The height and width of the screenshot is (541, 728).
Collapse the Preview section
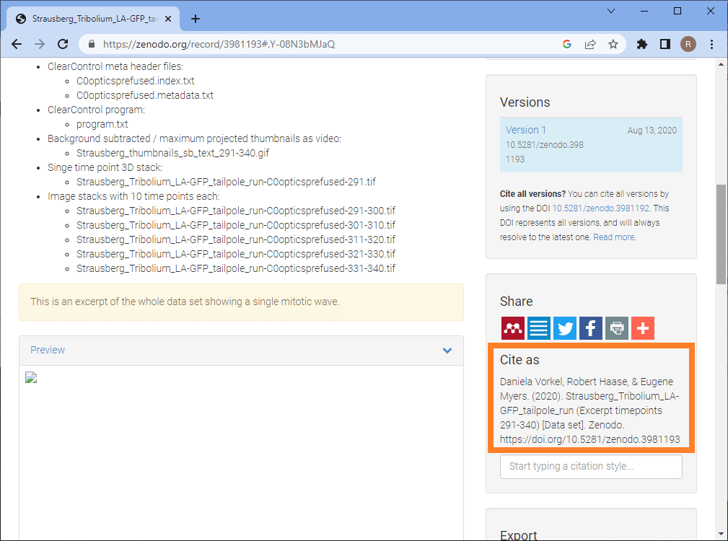tap(447, 350)
